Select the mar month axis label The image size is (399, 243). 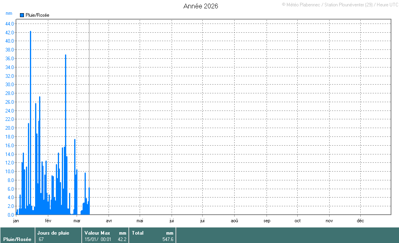click(77, 221)
